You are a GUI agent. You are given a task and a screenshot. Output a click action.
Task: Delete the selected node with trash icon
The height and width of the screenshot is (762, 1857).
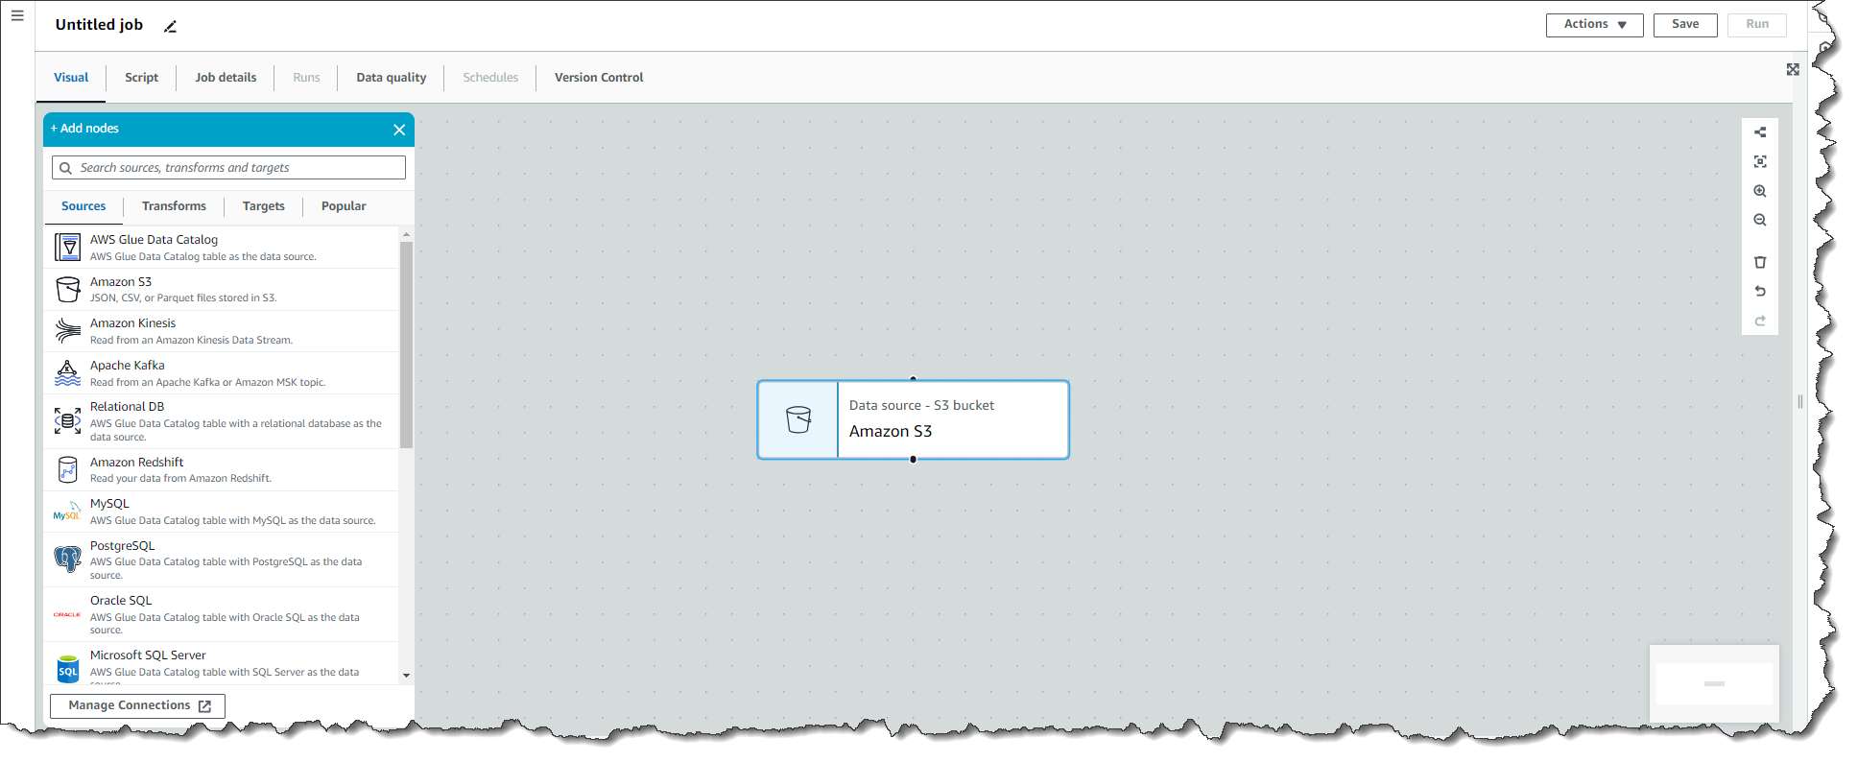click(x=1760, y=263)
